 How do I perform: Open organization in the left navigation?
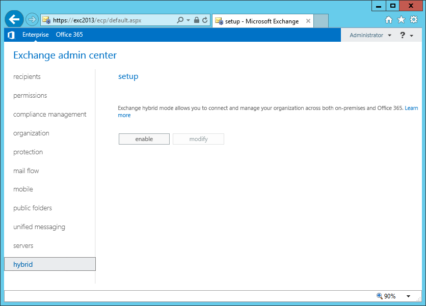click(31, 133)
